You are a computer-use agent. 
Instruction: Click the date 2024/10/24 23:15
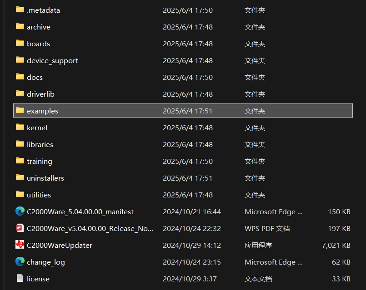(x=192, y=262)
